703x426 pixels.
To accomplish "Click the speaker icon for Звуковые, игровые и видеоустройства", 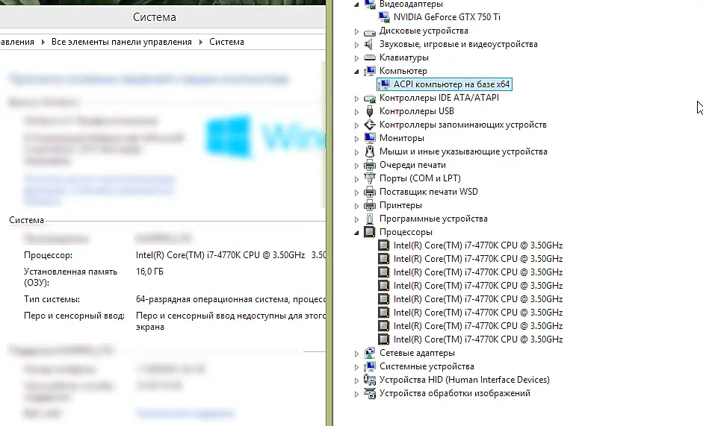I will click(x=370, y=44).
